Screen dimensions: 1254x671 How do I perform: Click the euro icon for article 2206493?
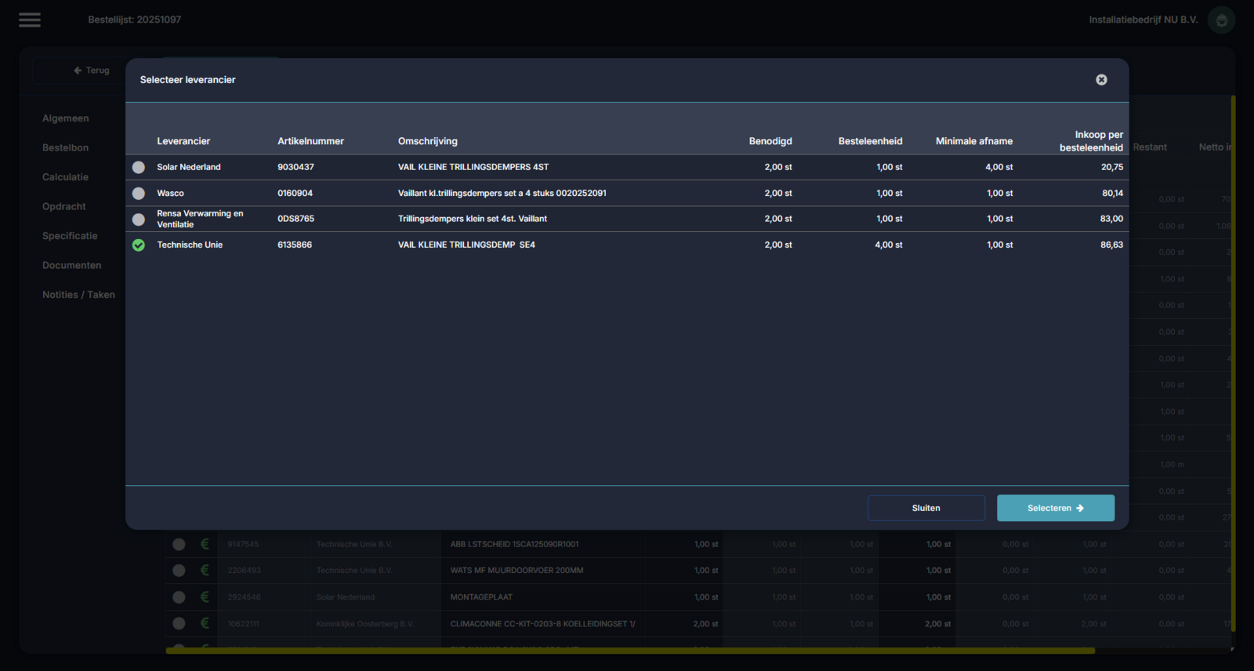click(x=205, y=571)
